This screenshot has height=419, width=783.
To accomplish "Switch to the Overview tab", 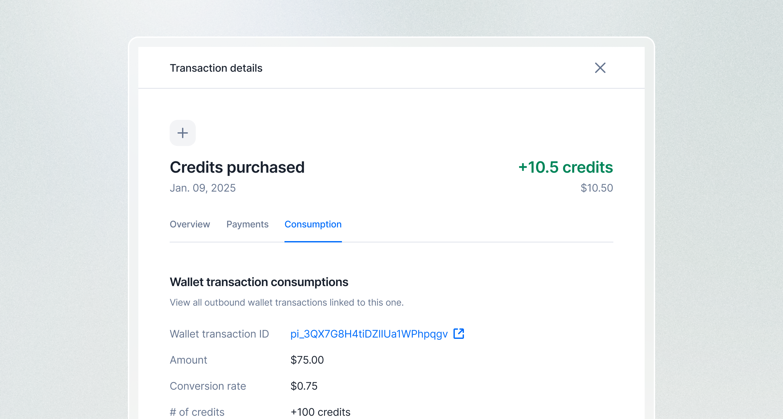I will pos(190,224).
